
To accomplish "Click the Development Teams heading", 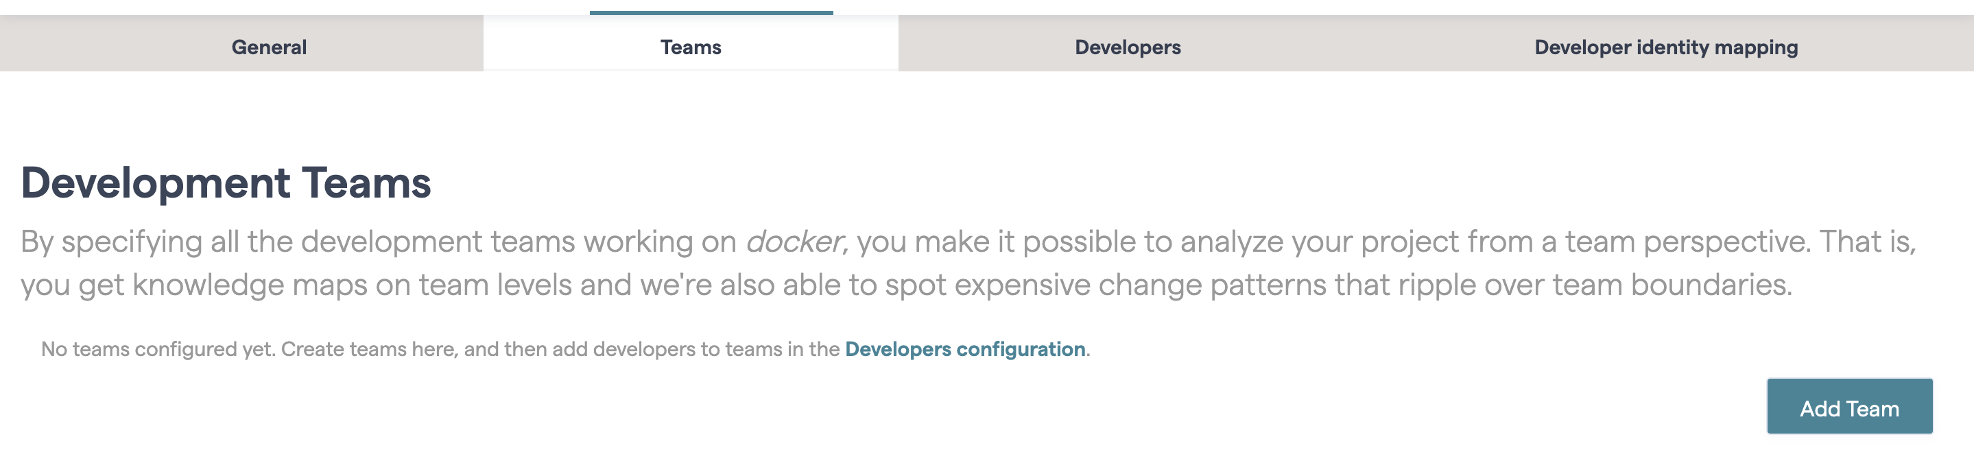I will [x=226, y=182].
